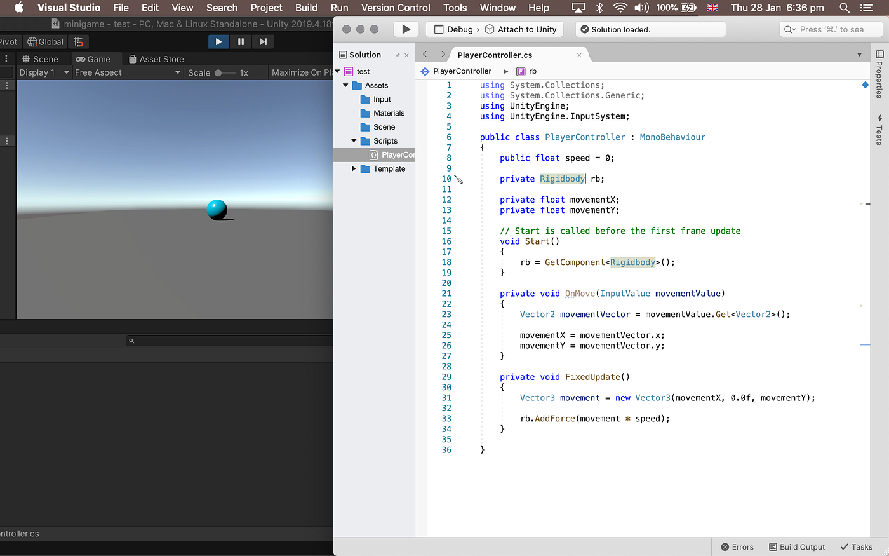Image resolution: width=889 pixels, height=556 pixels.
Task: Select the Materials folder in Solution
Action: click(382, 113)
